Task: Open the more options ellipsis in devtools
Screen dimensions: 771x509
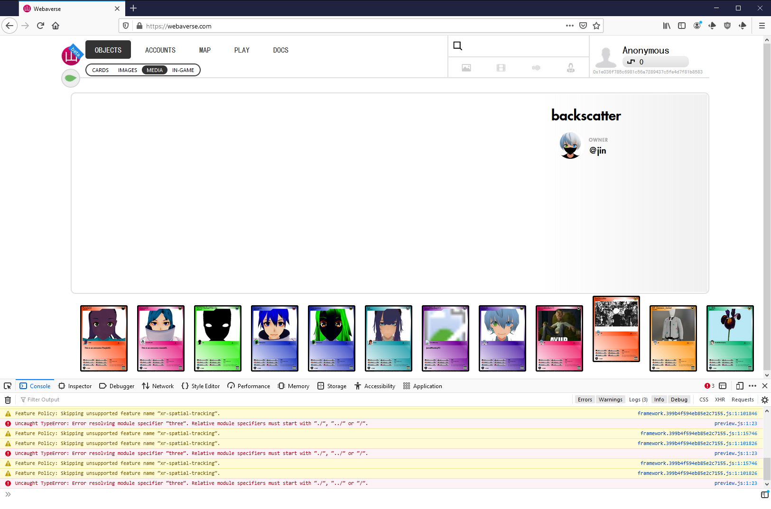Action: [x=753, y=386]
